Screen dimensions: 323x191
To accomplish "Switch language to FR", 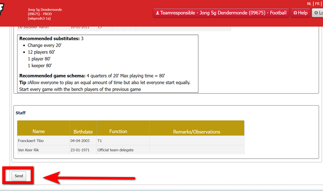I will (x=317, y=4).
